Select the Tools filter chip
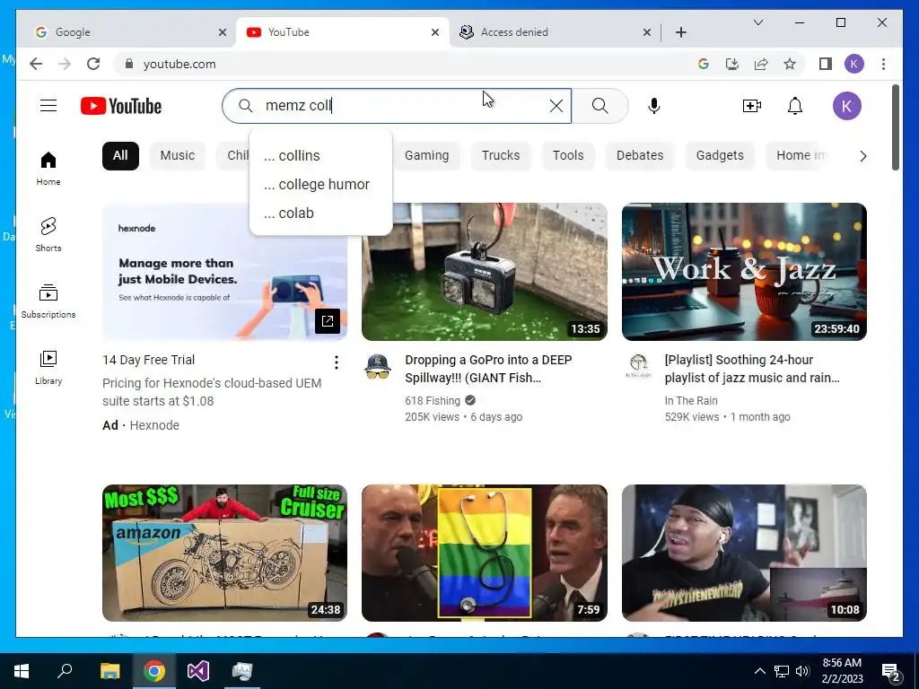The image size is (919, 689). (568, 156)
